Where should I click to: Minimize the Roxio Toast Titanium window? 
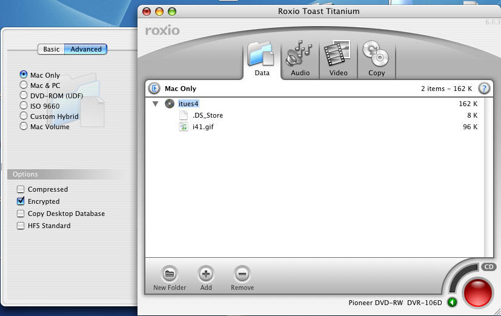click(159, 12)
